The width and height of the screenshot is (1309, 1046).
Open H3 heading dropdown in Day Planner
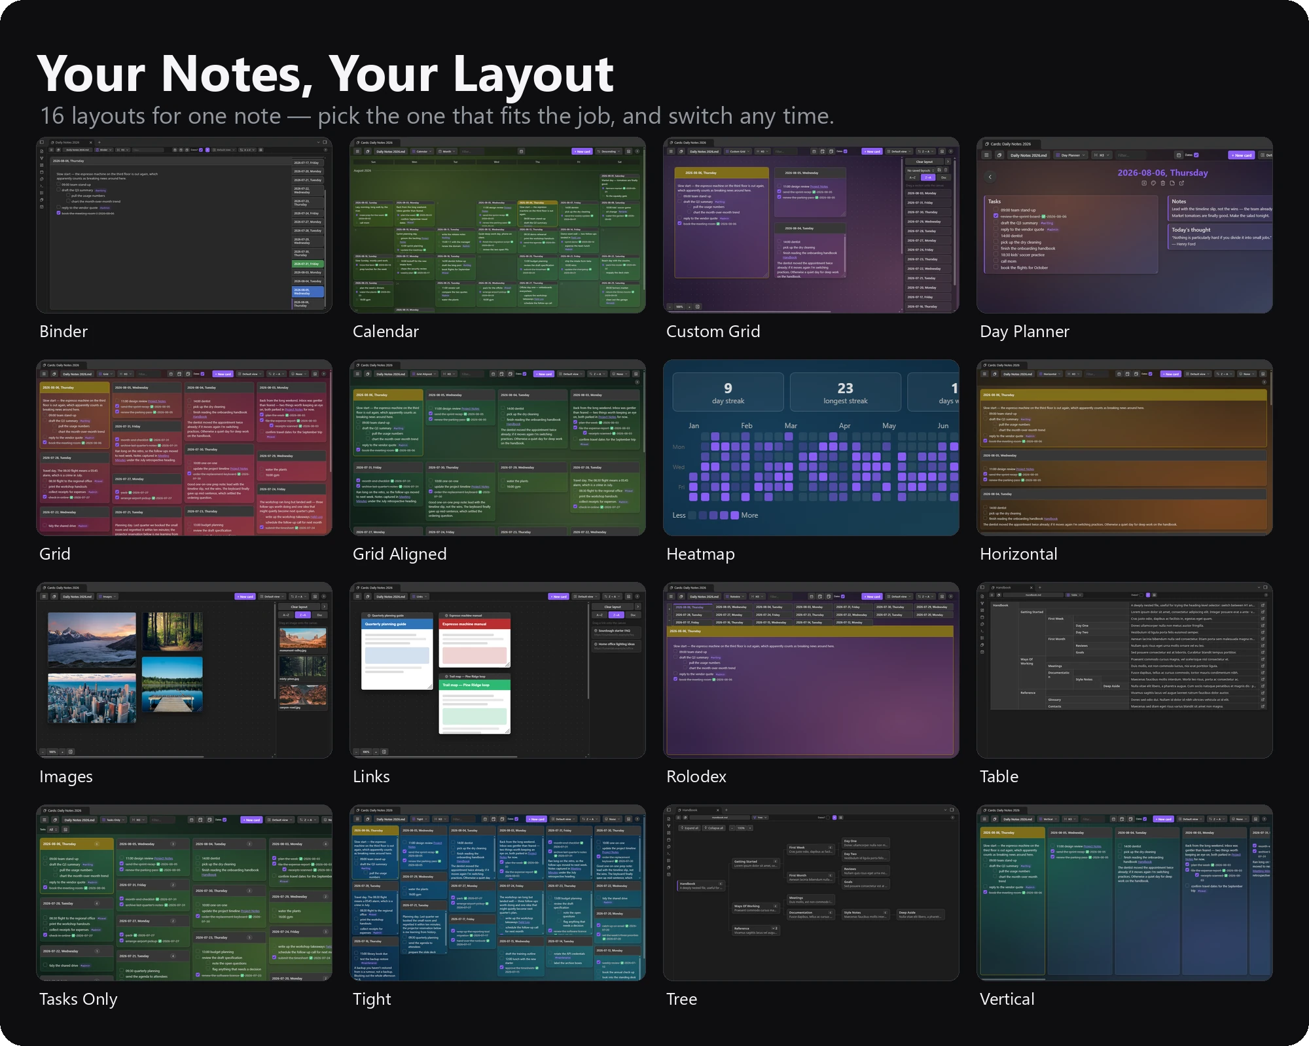1102,155
